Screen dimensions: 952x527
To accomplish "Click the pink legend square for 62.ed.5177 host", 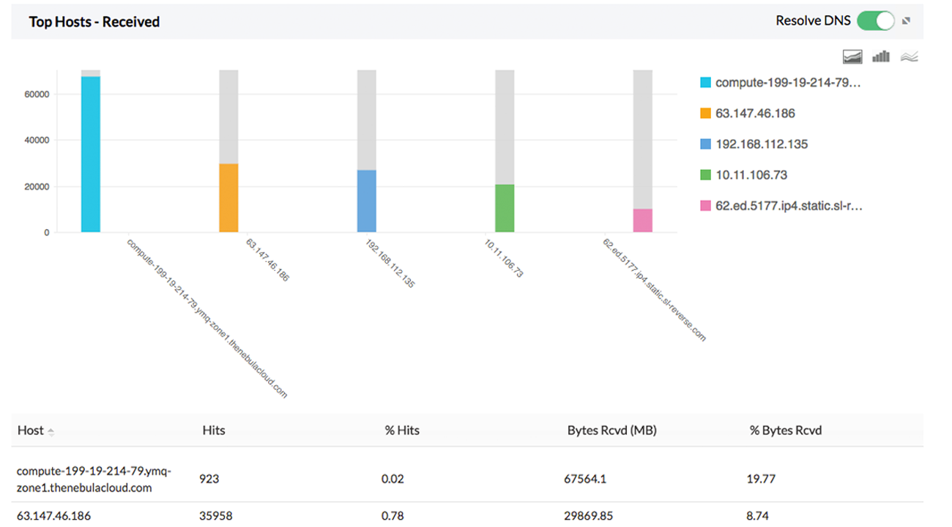I will [x=707, y=206].
